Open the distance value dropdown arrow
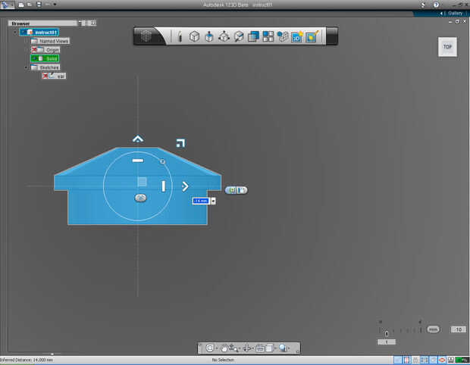This screenshot has width=470, height=365. point(213,201)
